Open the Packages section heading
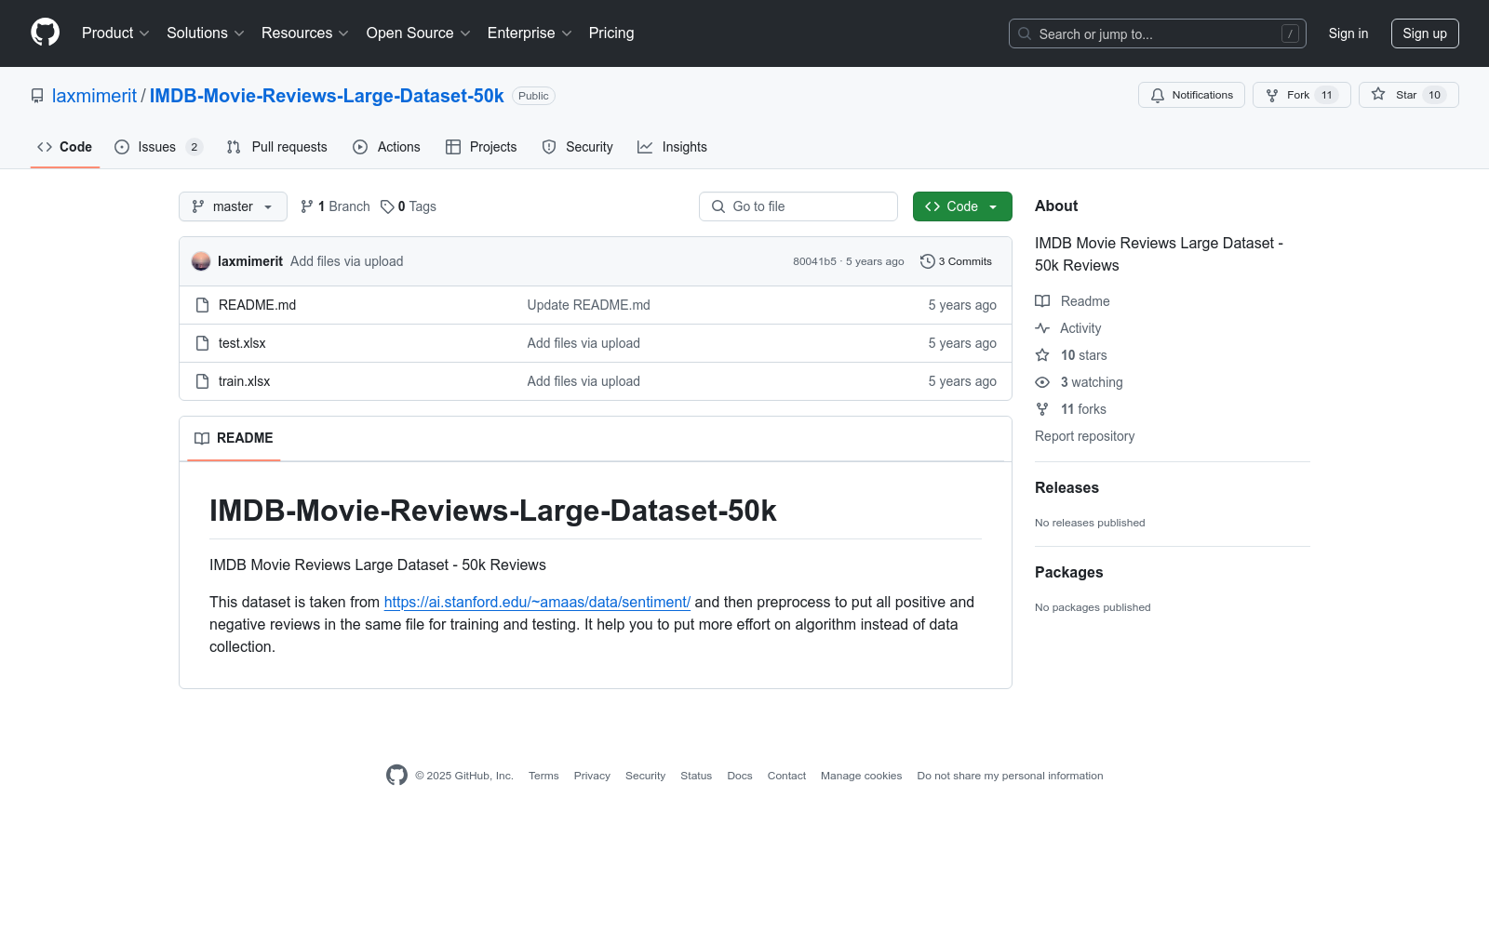The image size is (1489, 930). coord(1068,572)
